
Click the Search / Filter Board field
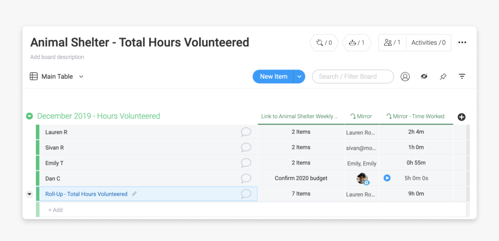pyautogui.click(x=353, y=76)
